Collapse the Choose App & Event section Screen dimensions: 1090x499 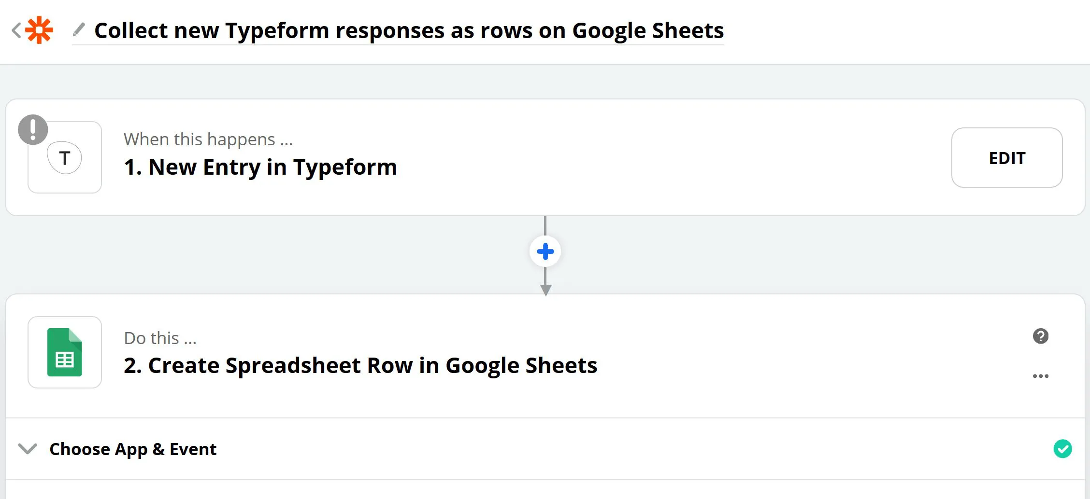coord(28,449)
